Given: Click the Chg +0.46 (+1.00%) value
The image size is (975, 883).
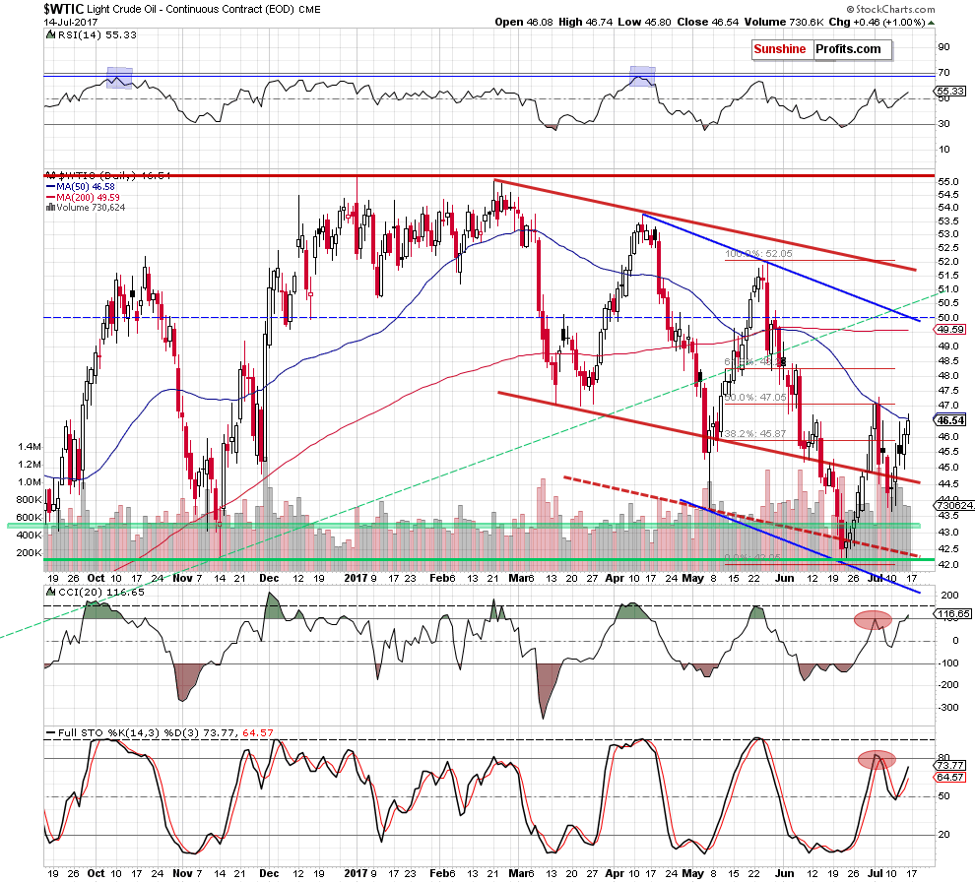Looking at the screenshot, I should point(877,22).
